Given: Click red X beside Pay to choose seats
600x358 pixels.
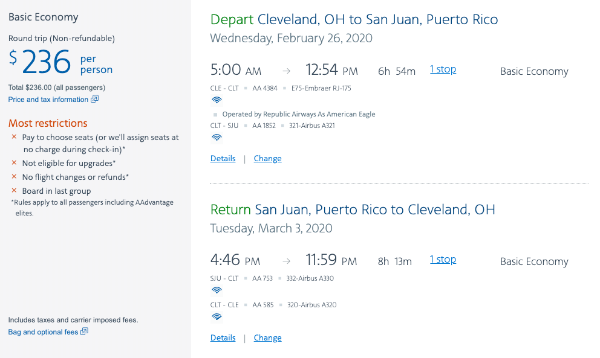Looking at the screenshot, I should (x=14, y=137).
